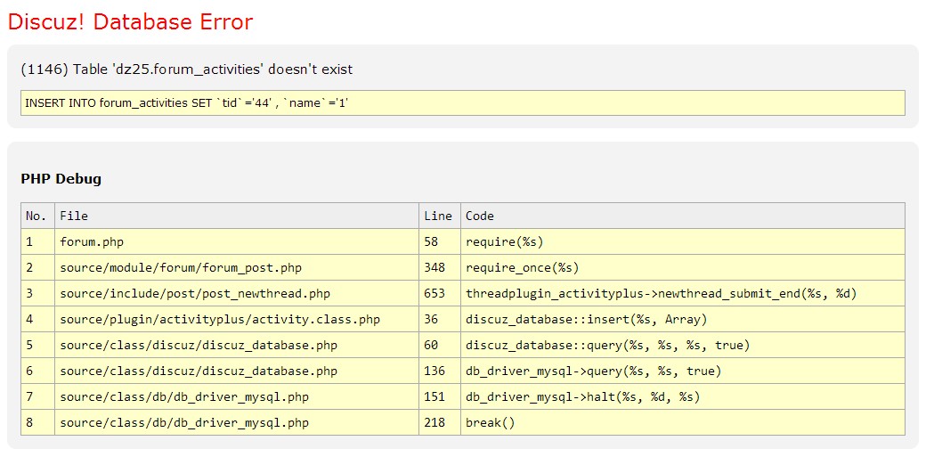Select the activity.class.php file path cell
934x457 pixels.
pos(220,319)
